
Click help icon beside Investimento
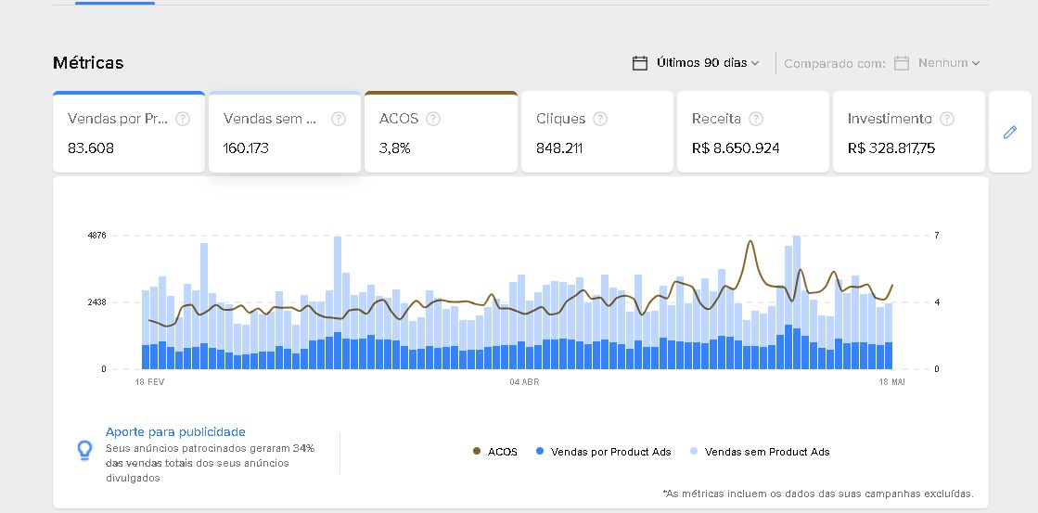coord(947,119)
